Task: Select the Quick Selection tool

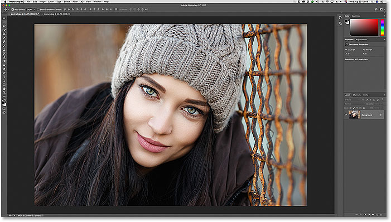Action: 4,30
